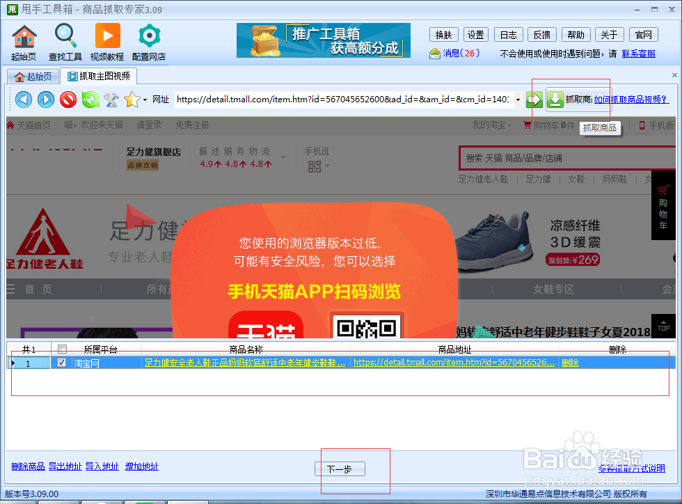Viewport: 682px width, 504px height.
Task: Click the 删除商品 link
Action: pos(28,466)
